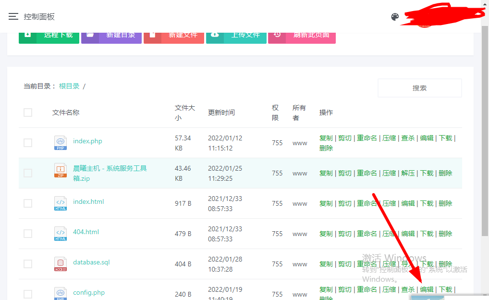Click 重命名 for index.php
The image size is (489, 300).
(x=367, y=138)
